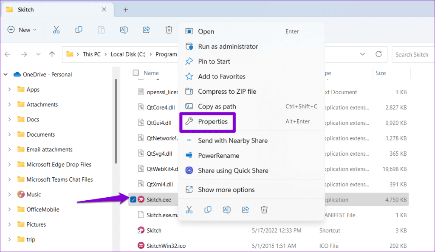
Task: Select the Rename icon in the toolbar
Action: [x=124, y=30]
